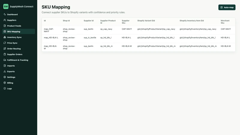This screenshot has width=240, height=135.
Task: Click the Shop Id column header
Action: point(66,20)
